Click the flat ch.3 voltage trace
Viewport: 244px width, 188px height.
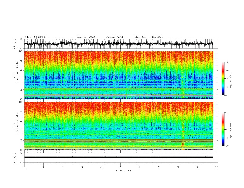[119, 157]
